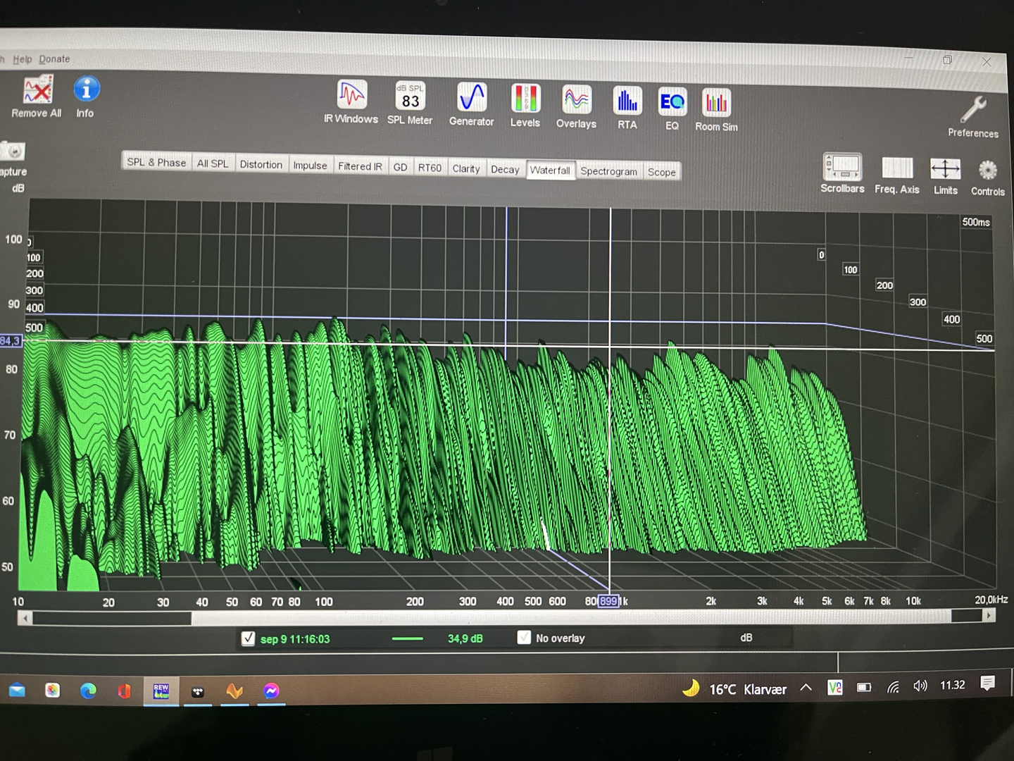Open the Help menu

22,59
